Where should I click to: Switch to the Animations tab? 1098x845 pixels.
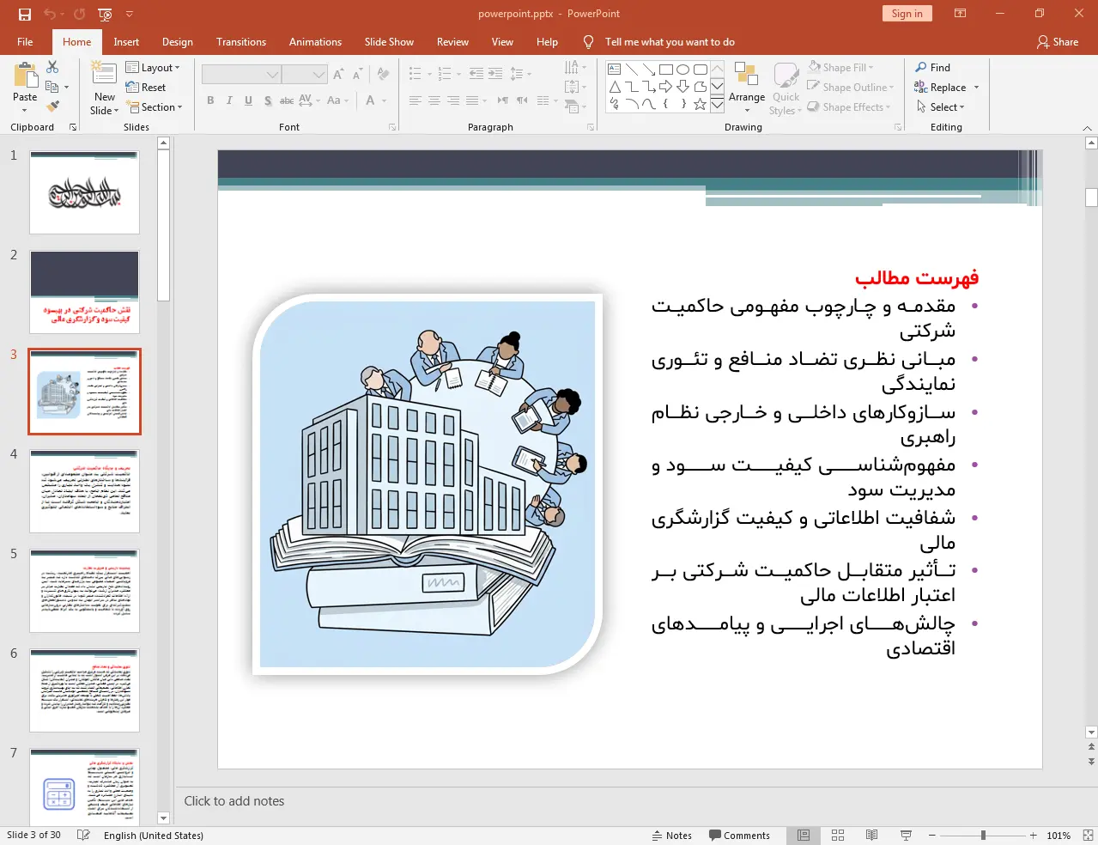[x=315, y=42]
